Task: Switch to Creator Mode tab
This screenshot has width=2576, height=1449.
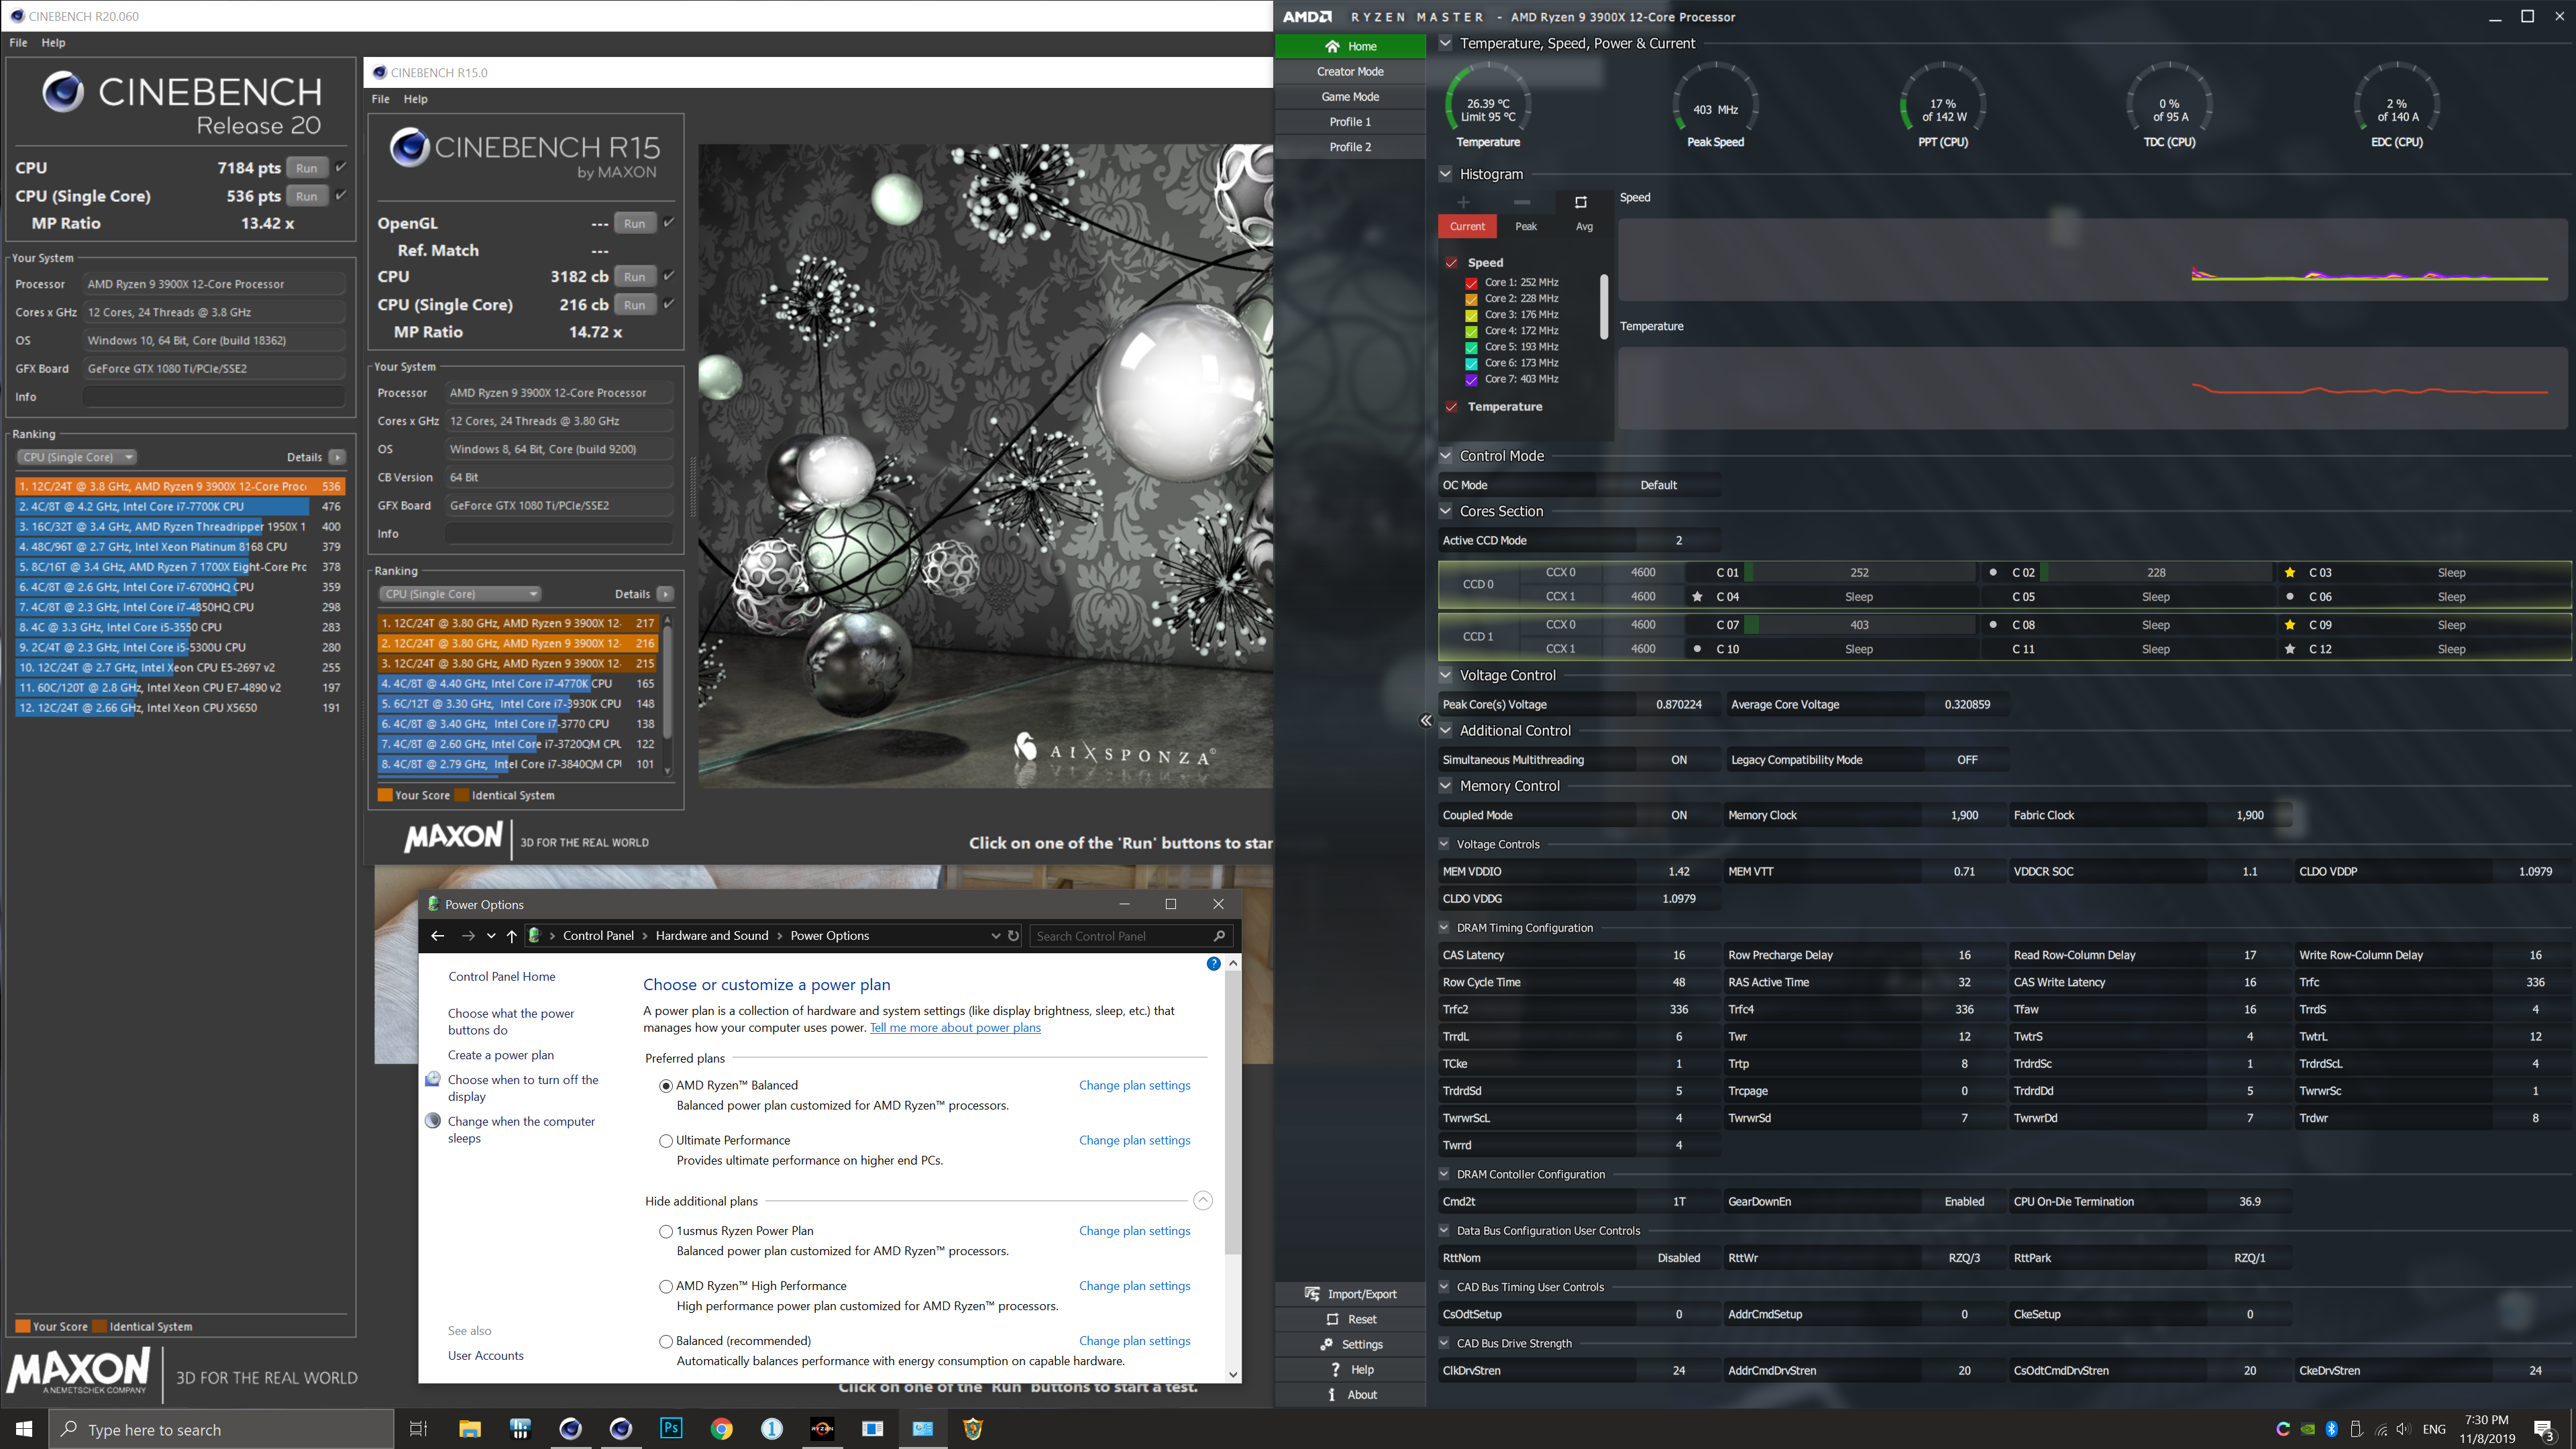Action: pyautogui.click(x=1350, y=72)
